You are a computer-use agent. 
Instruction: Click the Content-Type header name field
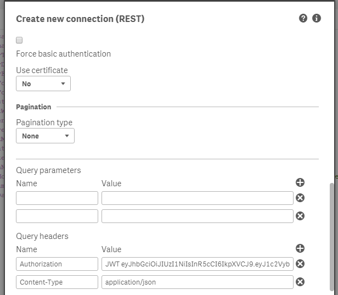coord(57,282)
